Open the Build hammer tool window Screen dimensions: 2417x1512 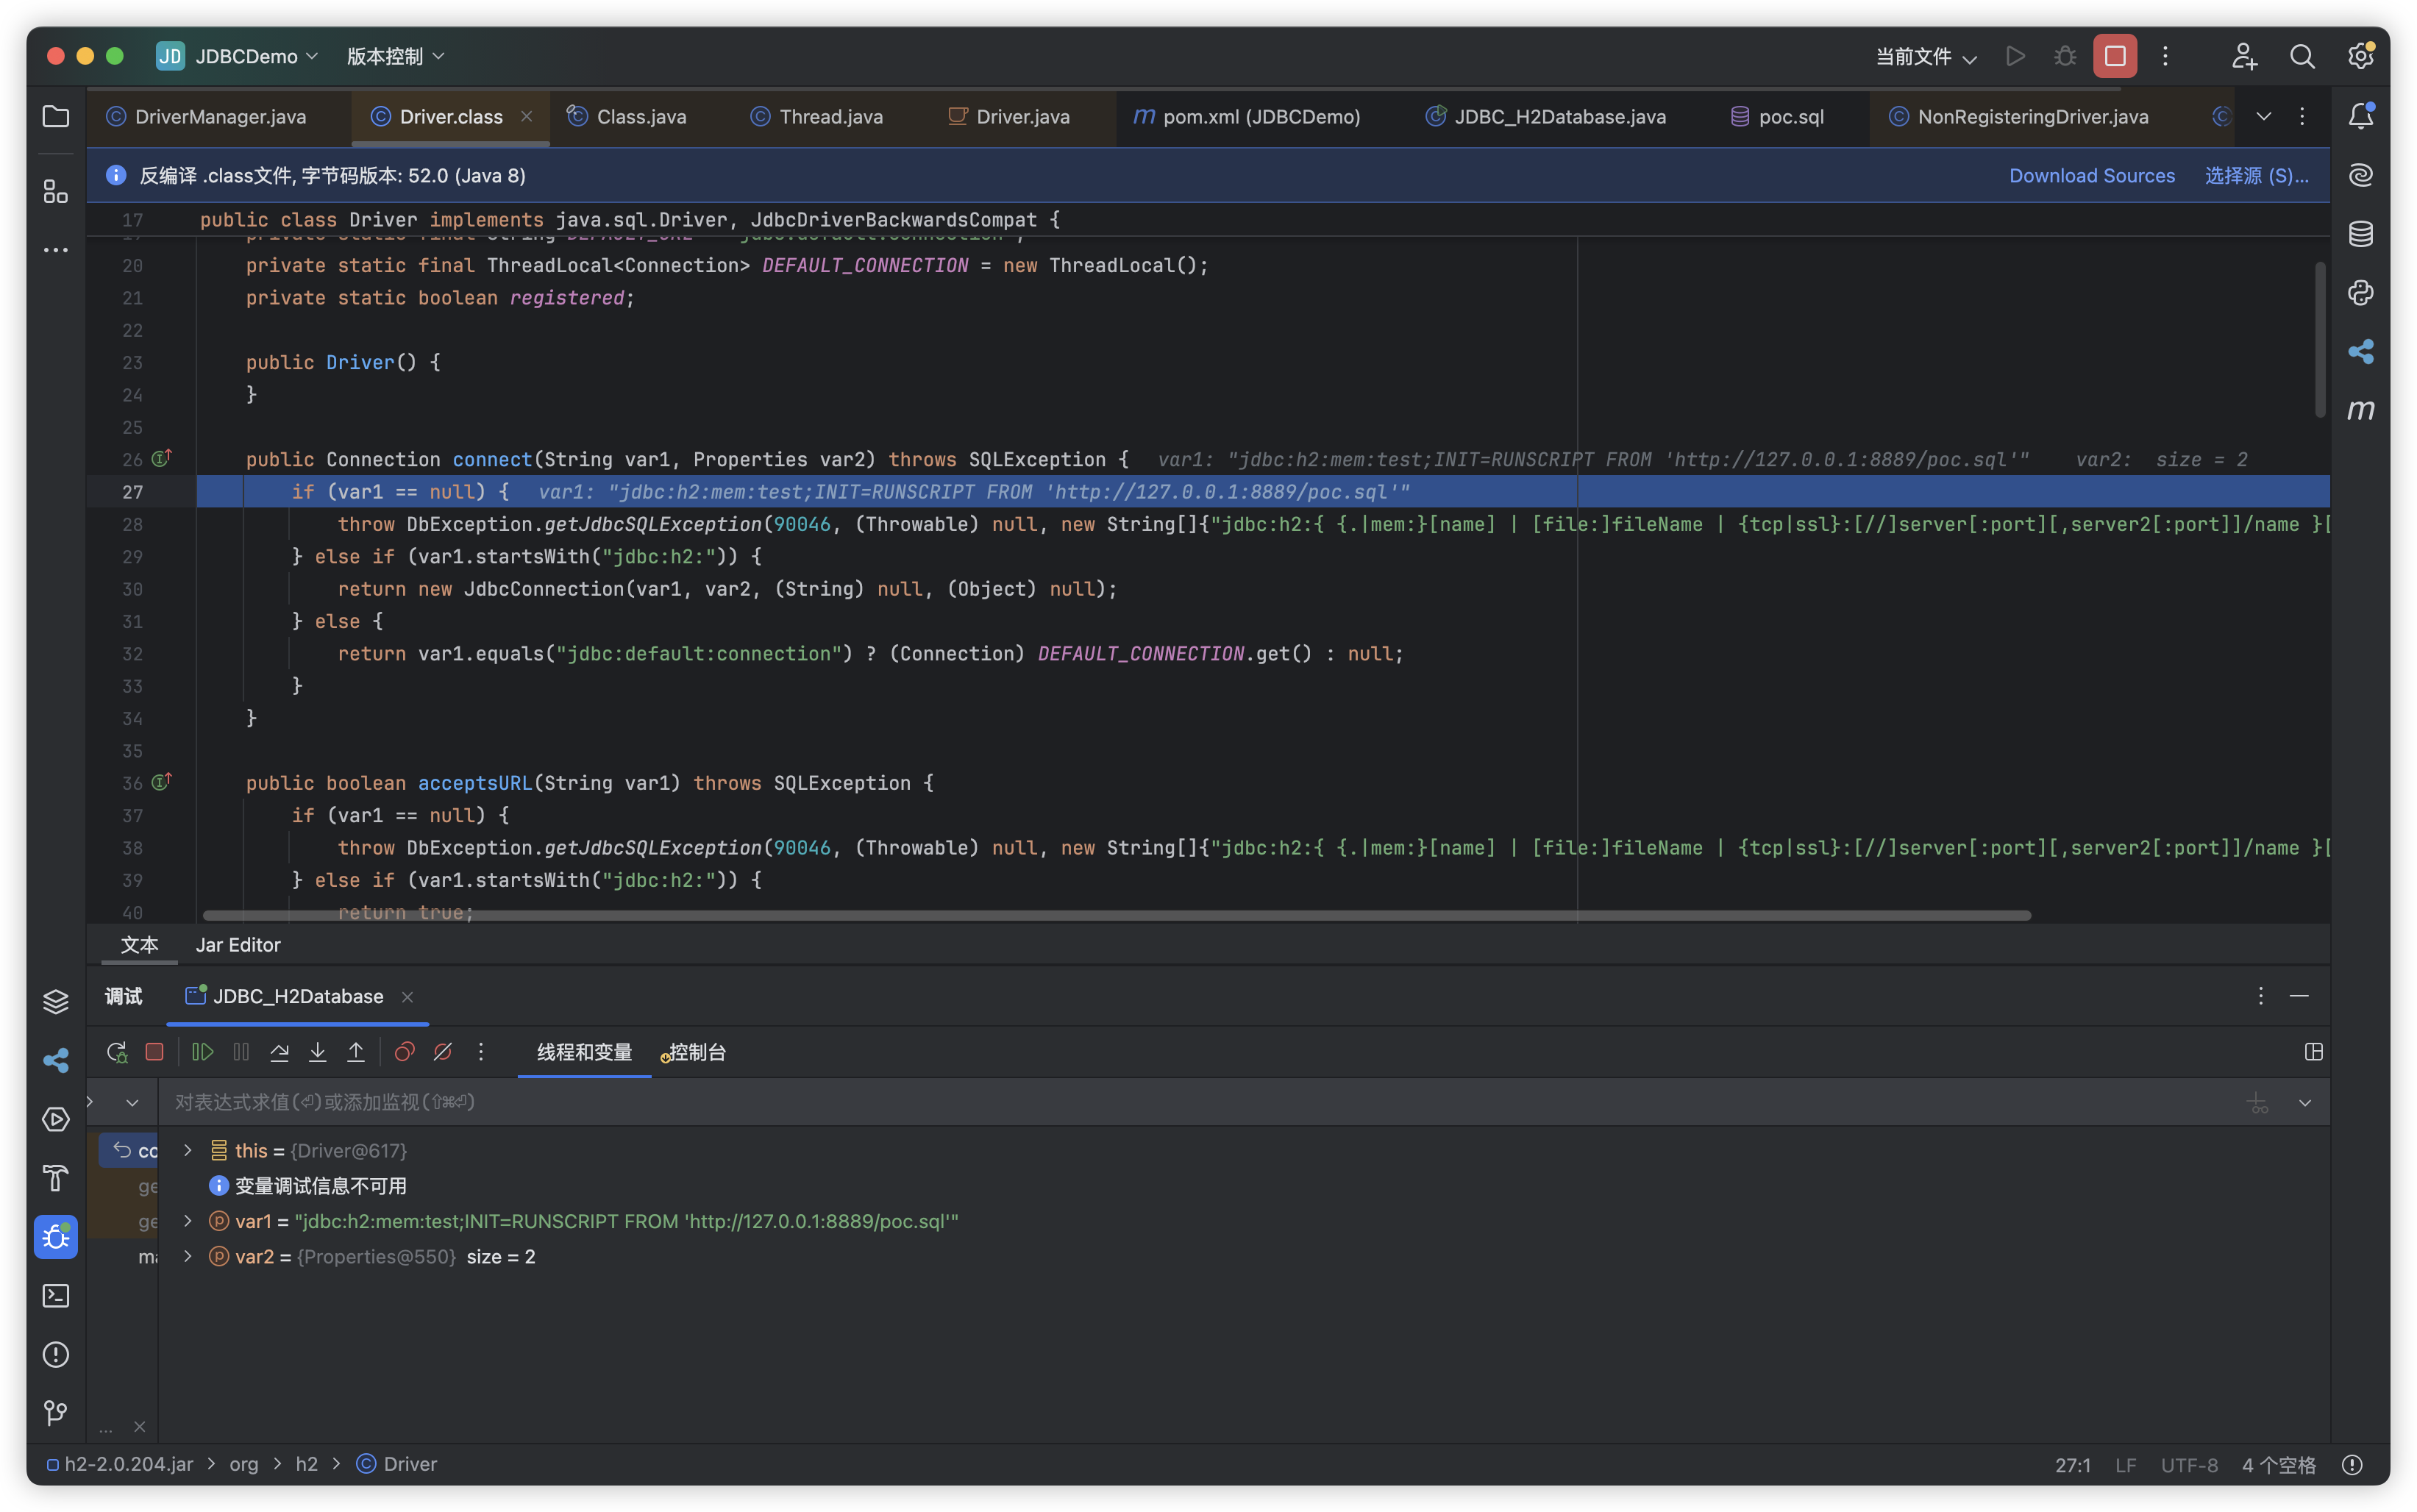pos(56,1178)
